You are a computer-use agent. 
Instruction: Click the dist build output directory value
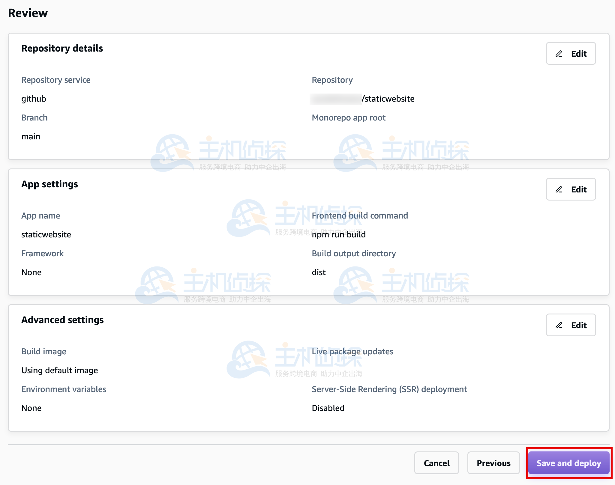[319, 272]
